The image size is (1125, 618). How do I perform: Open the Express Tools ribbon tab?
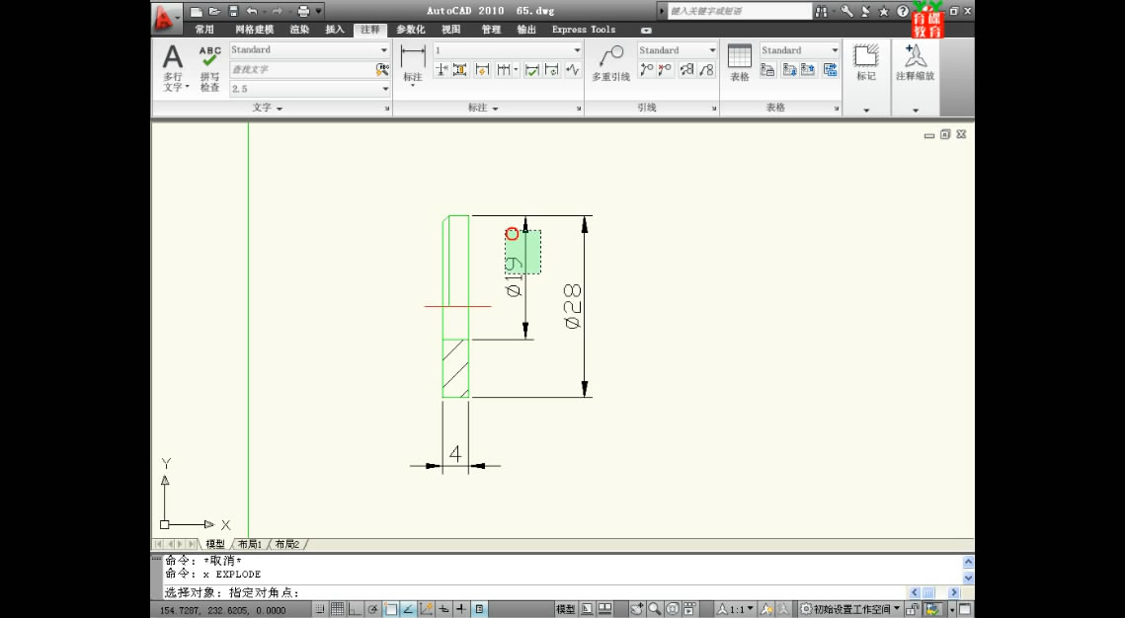pos(584,30)
